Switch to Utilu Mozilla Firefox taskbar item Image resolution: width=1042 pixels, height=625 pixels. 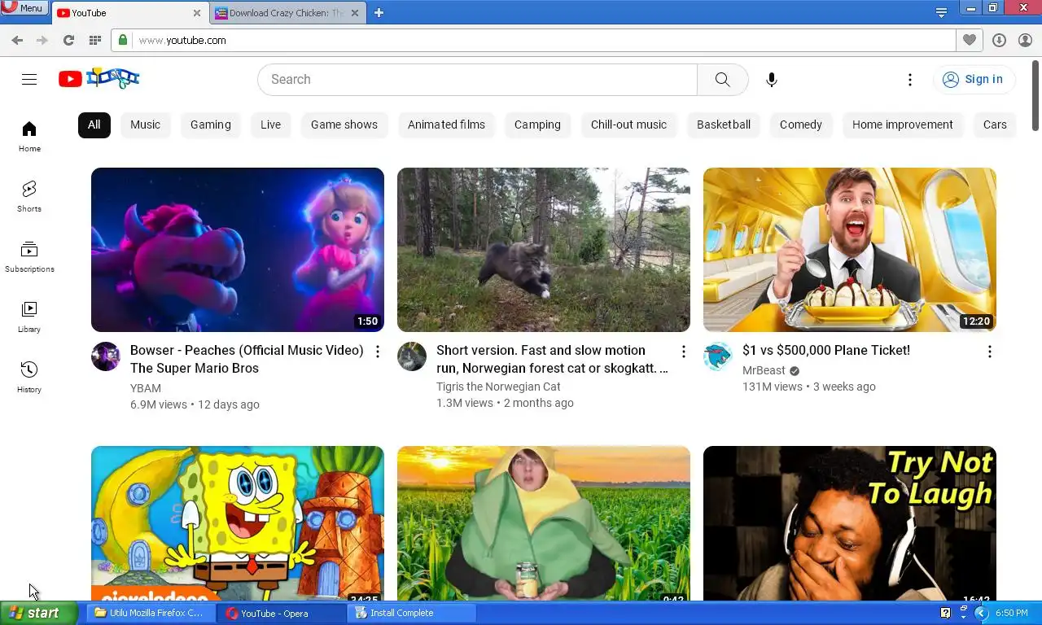coord(151,613)
